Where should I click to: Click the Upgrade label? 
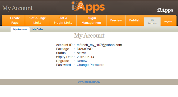[63, 61]
